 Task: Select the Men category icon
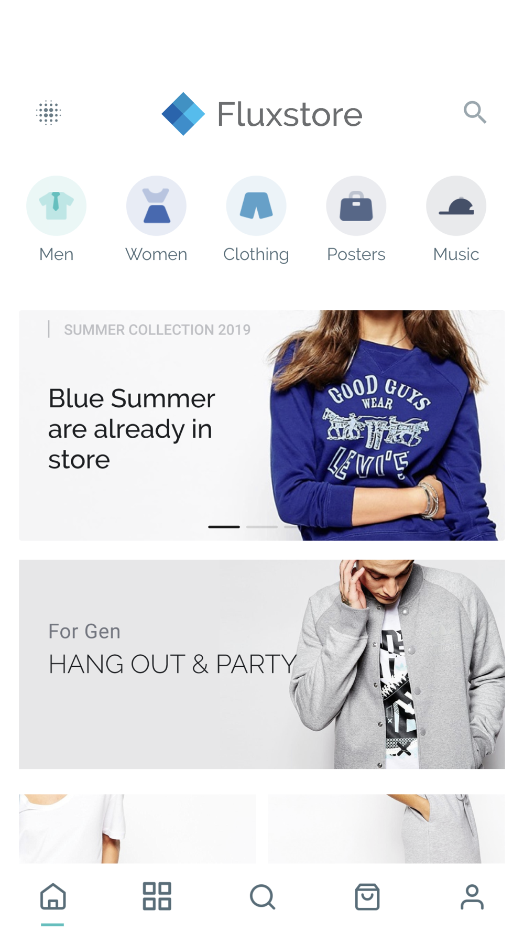click(x=56, y=205)
